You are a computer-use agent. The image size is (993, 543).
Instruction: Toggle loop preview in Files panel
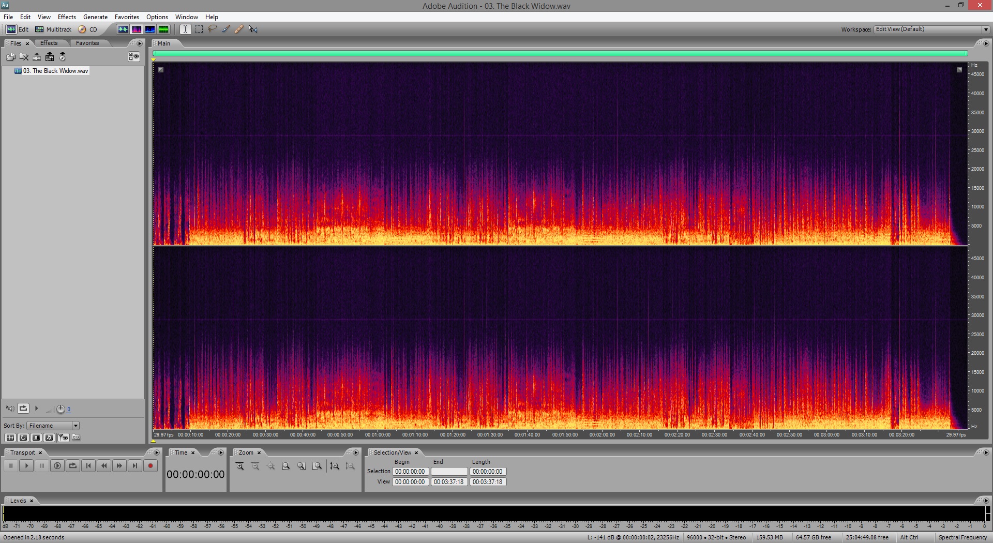[x=23, y=409]
